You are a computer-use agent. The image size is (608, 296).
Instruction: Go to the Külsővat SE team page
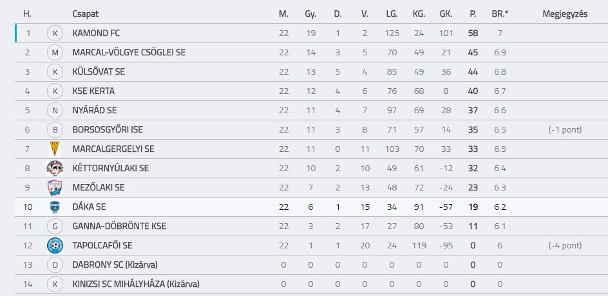pos(99,71)
